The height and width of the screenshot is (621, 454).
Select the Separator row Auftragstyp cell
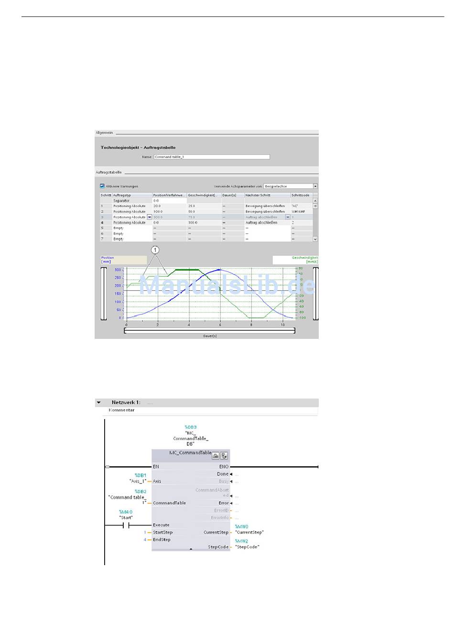tap(132, 200)
